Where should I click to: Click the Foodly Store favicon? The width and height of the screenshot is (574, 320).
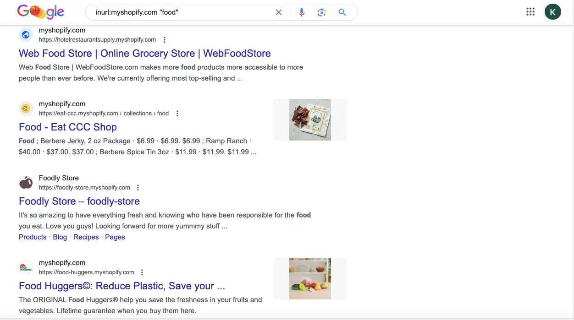pos(26,182)
